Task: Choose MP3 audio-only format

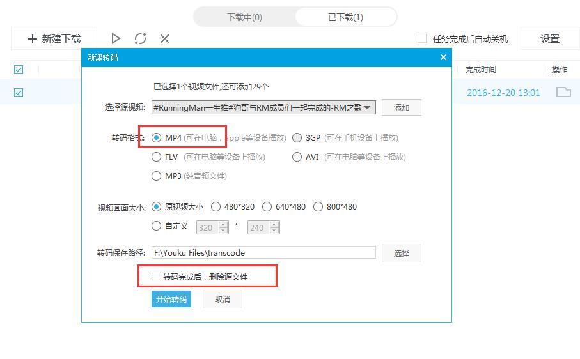Action: click(156, 176)
